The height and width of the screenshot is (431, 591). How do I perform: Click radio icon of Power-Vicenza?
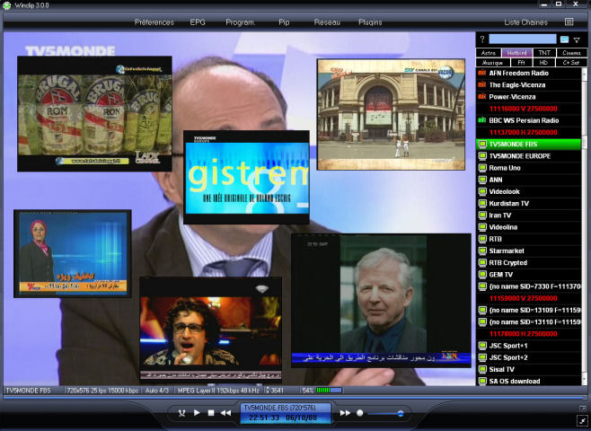click(481, 97)
